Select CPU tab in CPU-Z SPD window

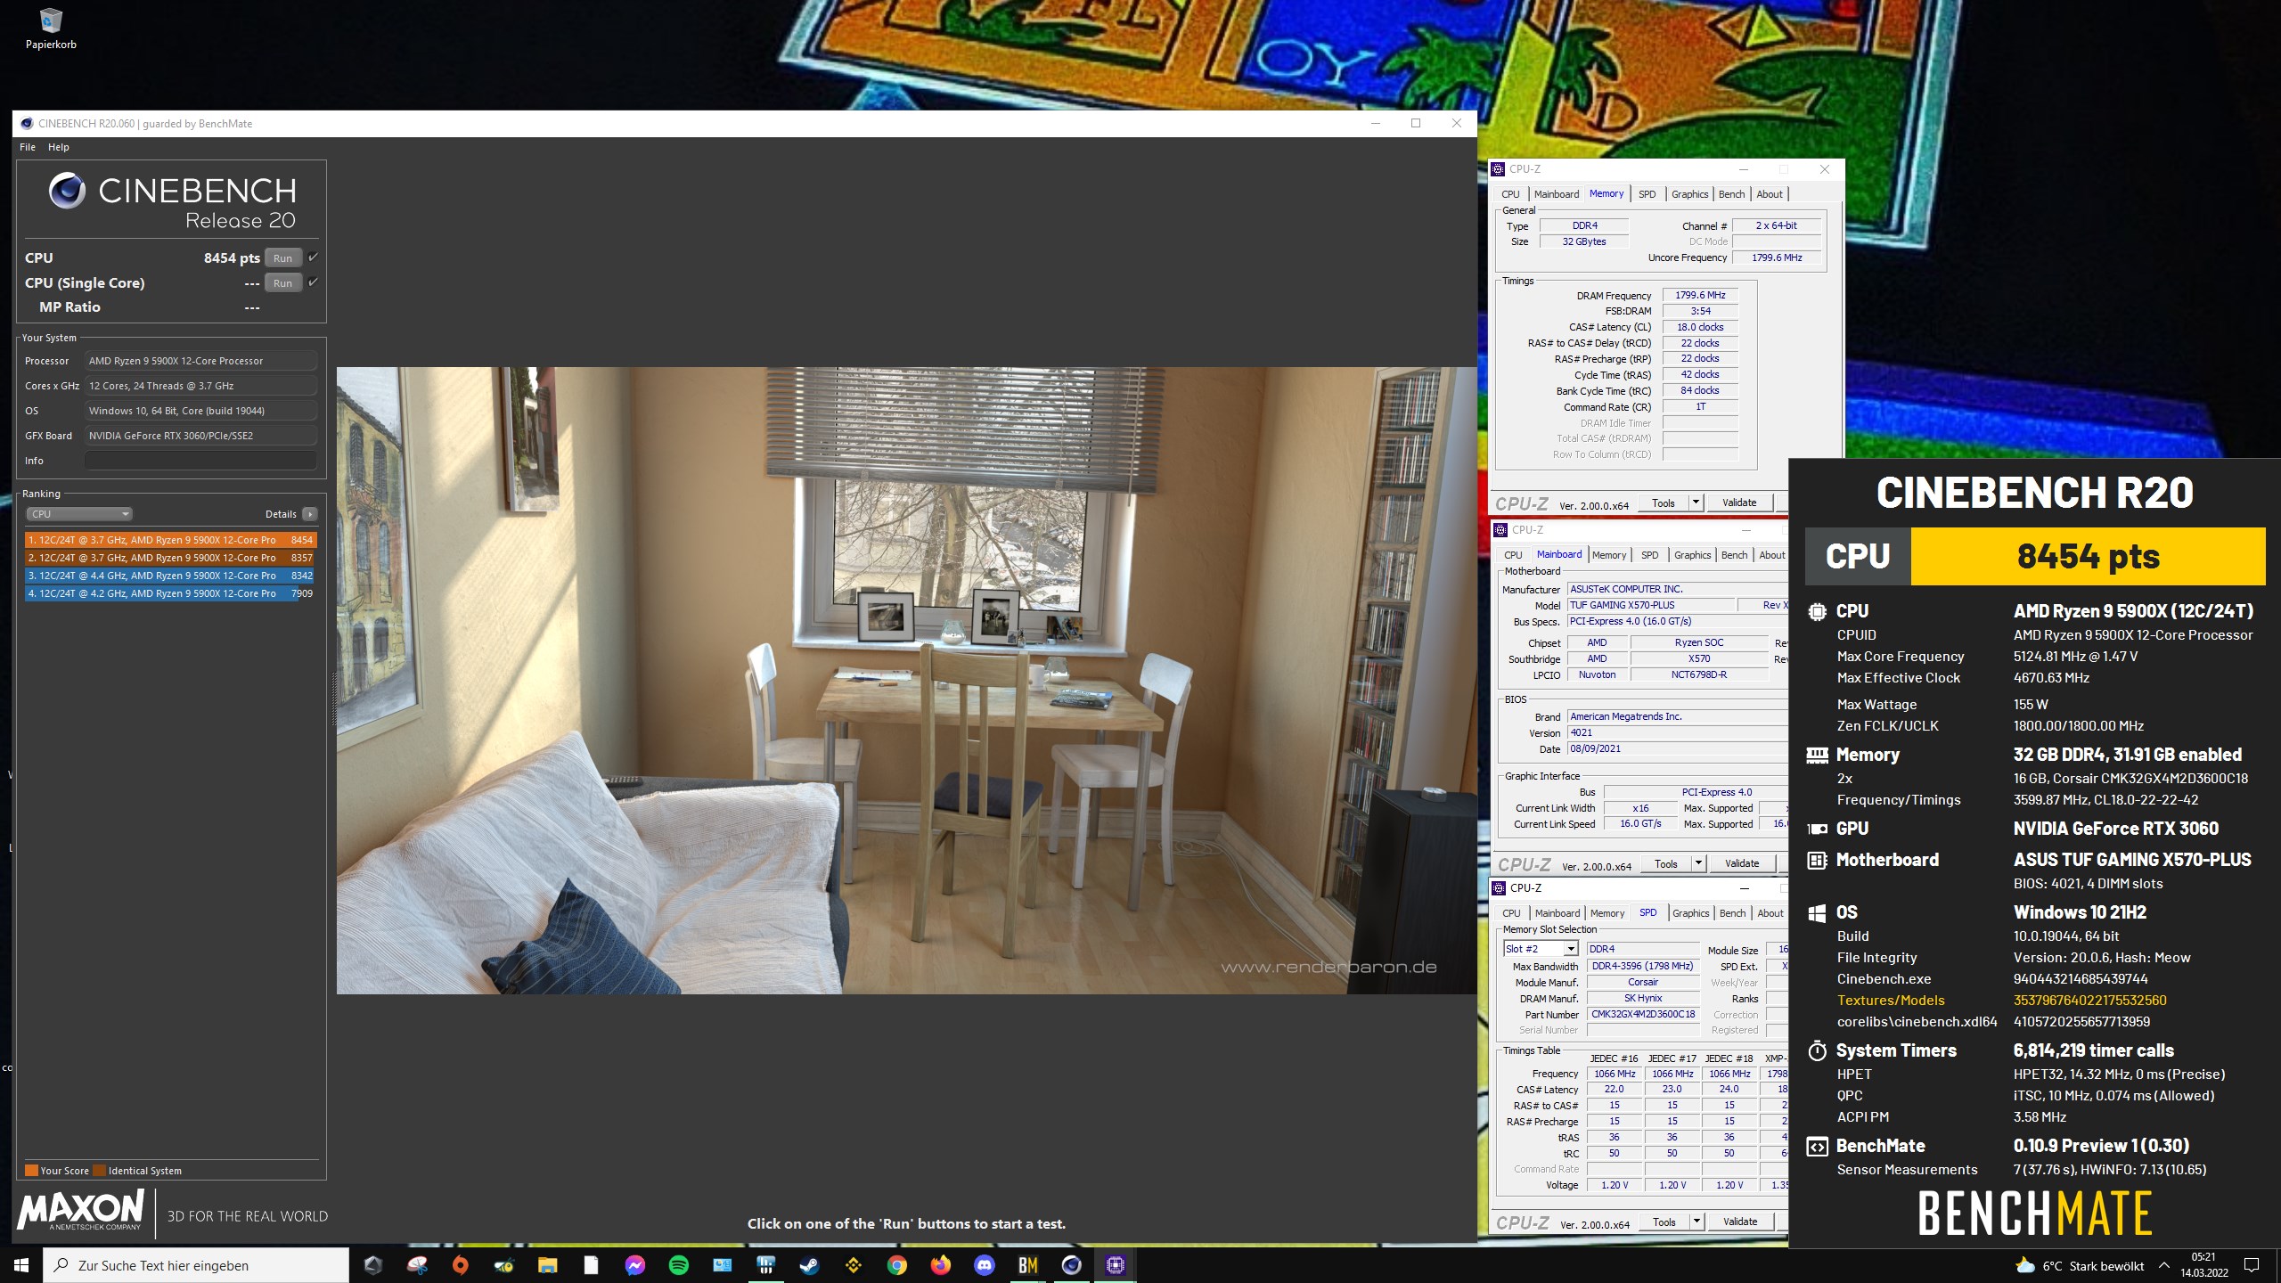1511,913
